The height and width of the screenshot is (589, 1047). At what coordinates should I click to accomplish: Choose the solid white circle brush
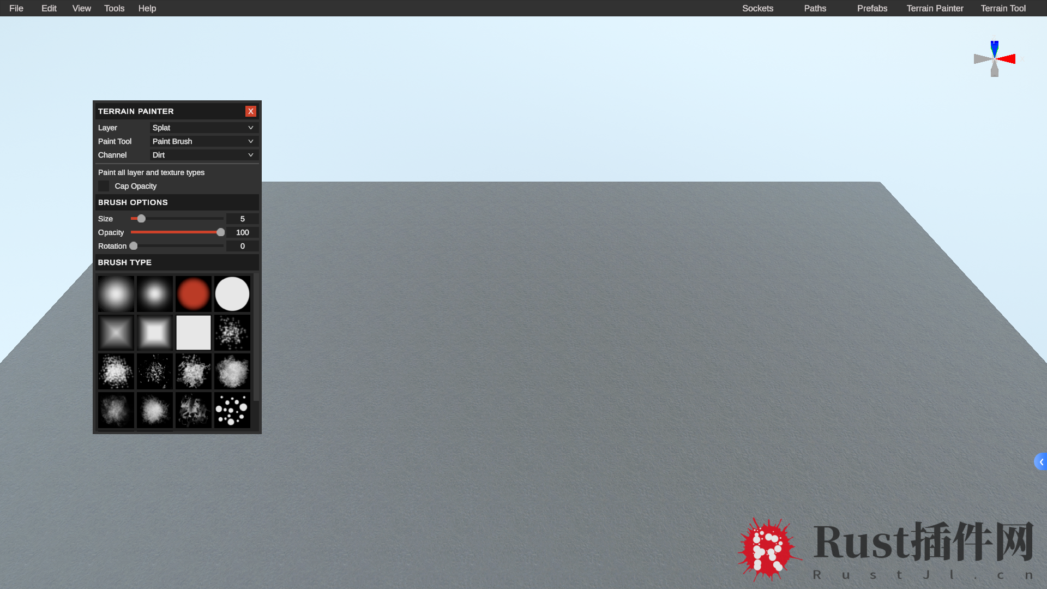click(232, 294)
